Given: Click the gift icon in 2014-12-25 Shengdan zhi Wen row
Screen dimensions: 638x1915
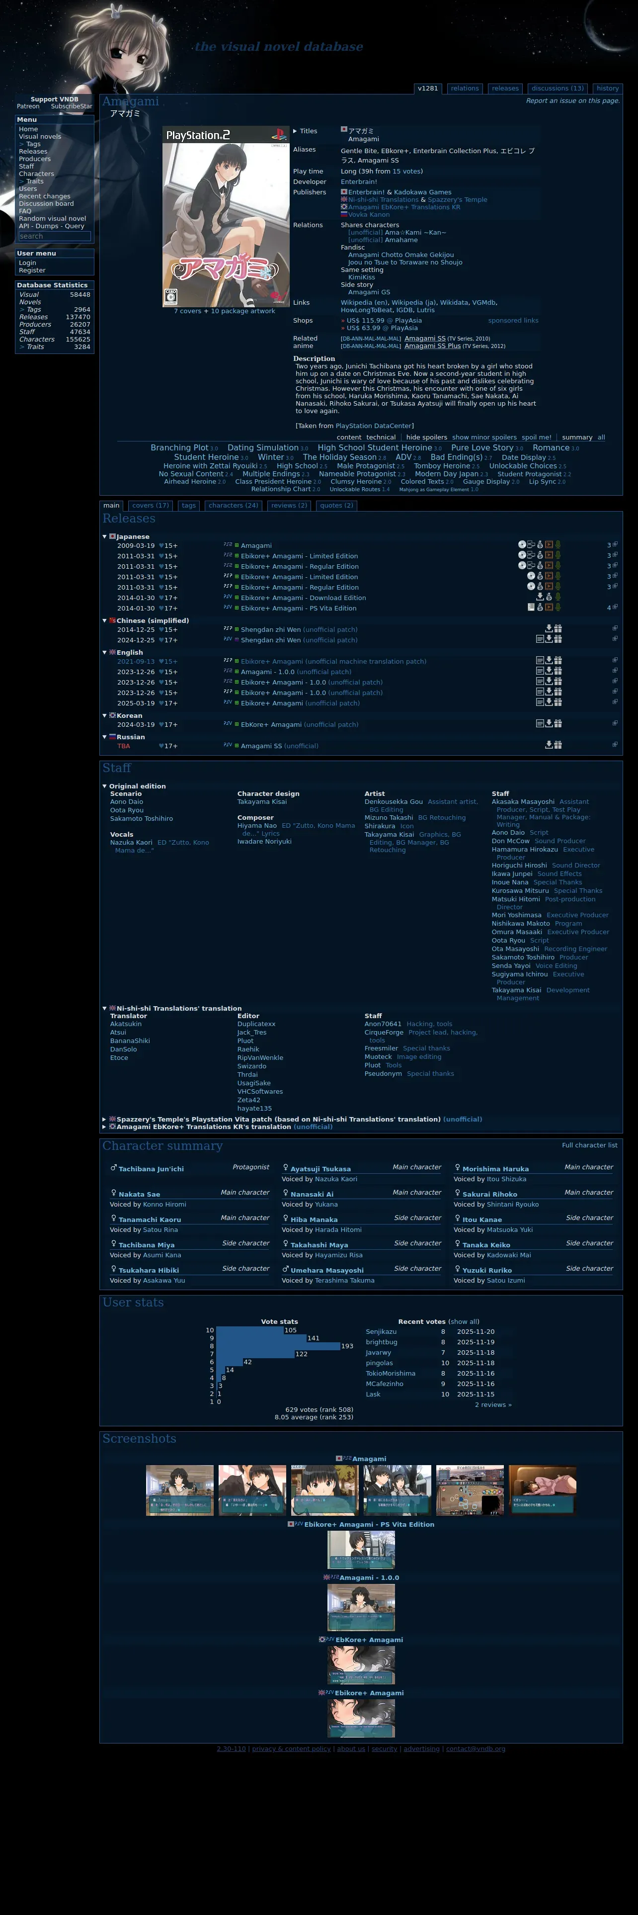Looking at the screenshot, I should [558, 629].
